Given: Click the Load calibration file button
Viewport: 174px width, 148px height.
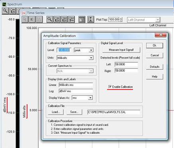Looking at the screenshot, I should tap(56, 112).
